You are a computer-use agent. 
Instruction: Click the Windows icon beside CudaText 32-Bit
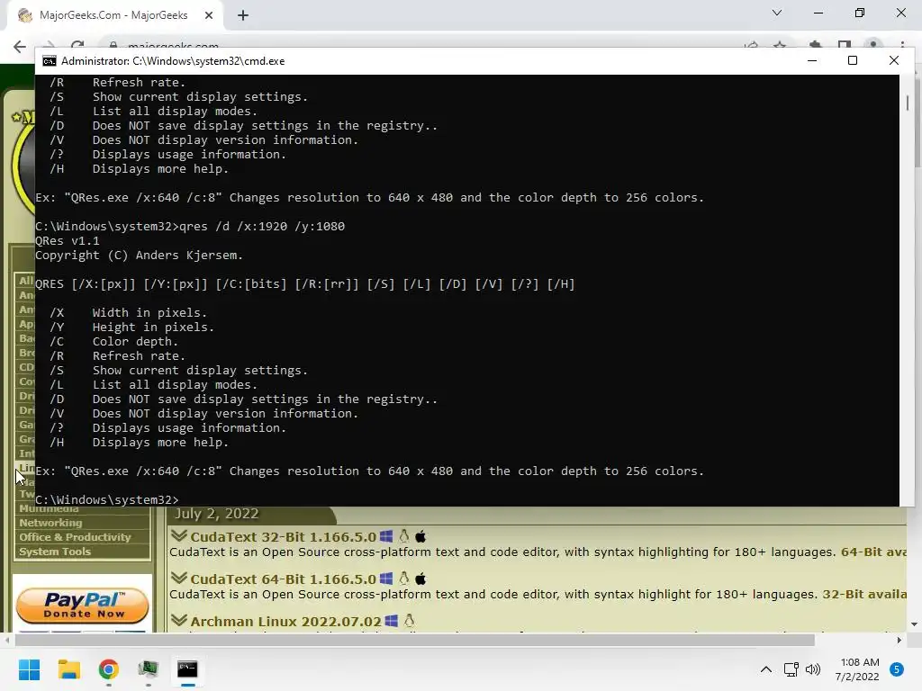pyautogui.click(x=386, y=536)
